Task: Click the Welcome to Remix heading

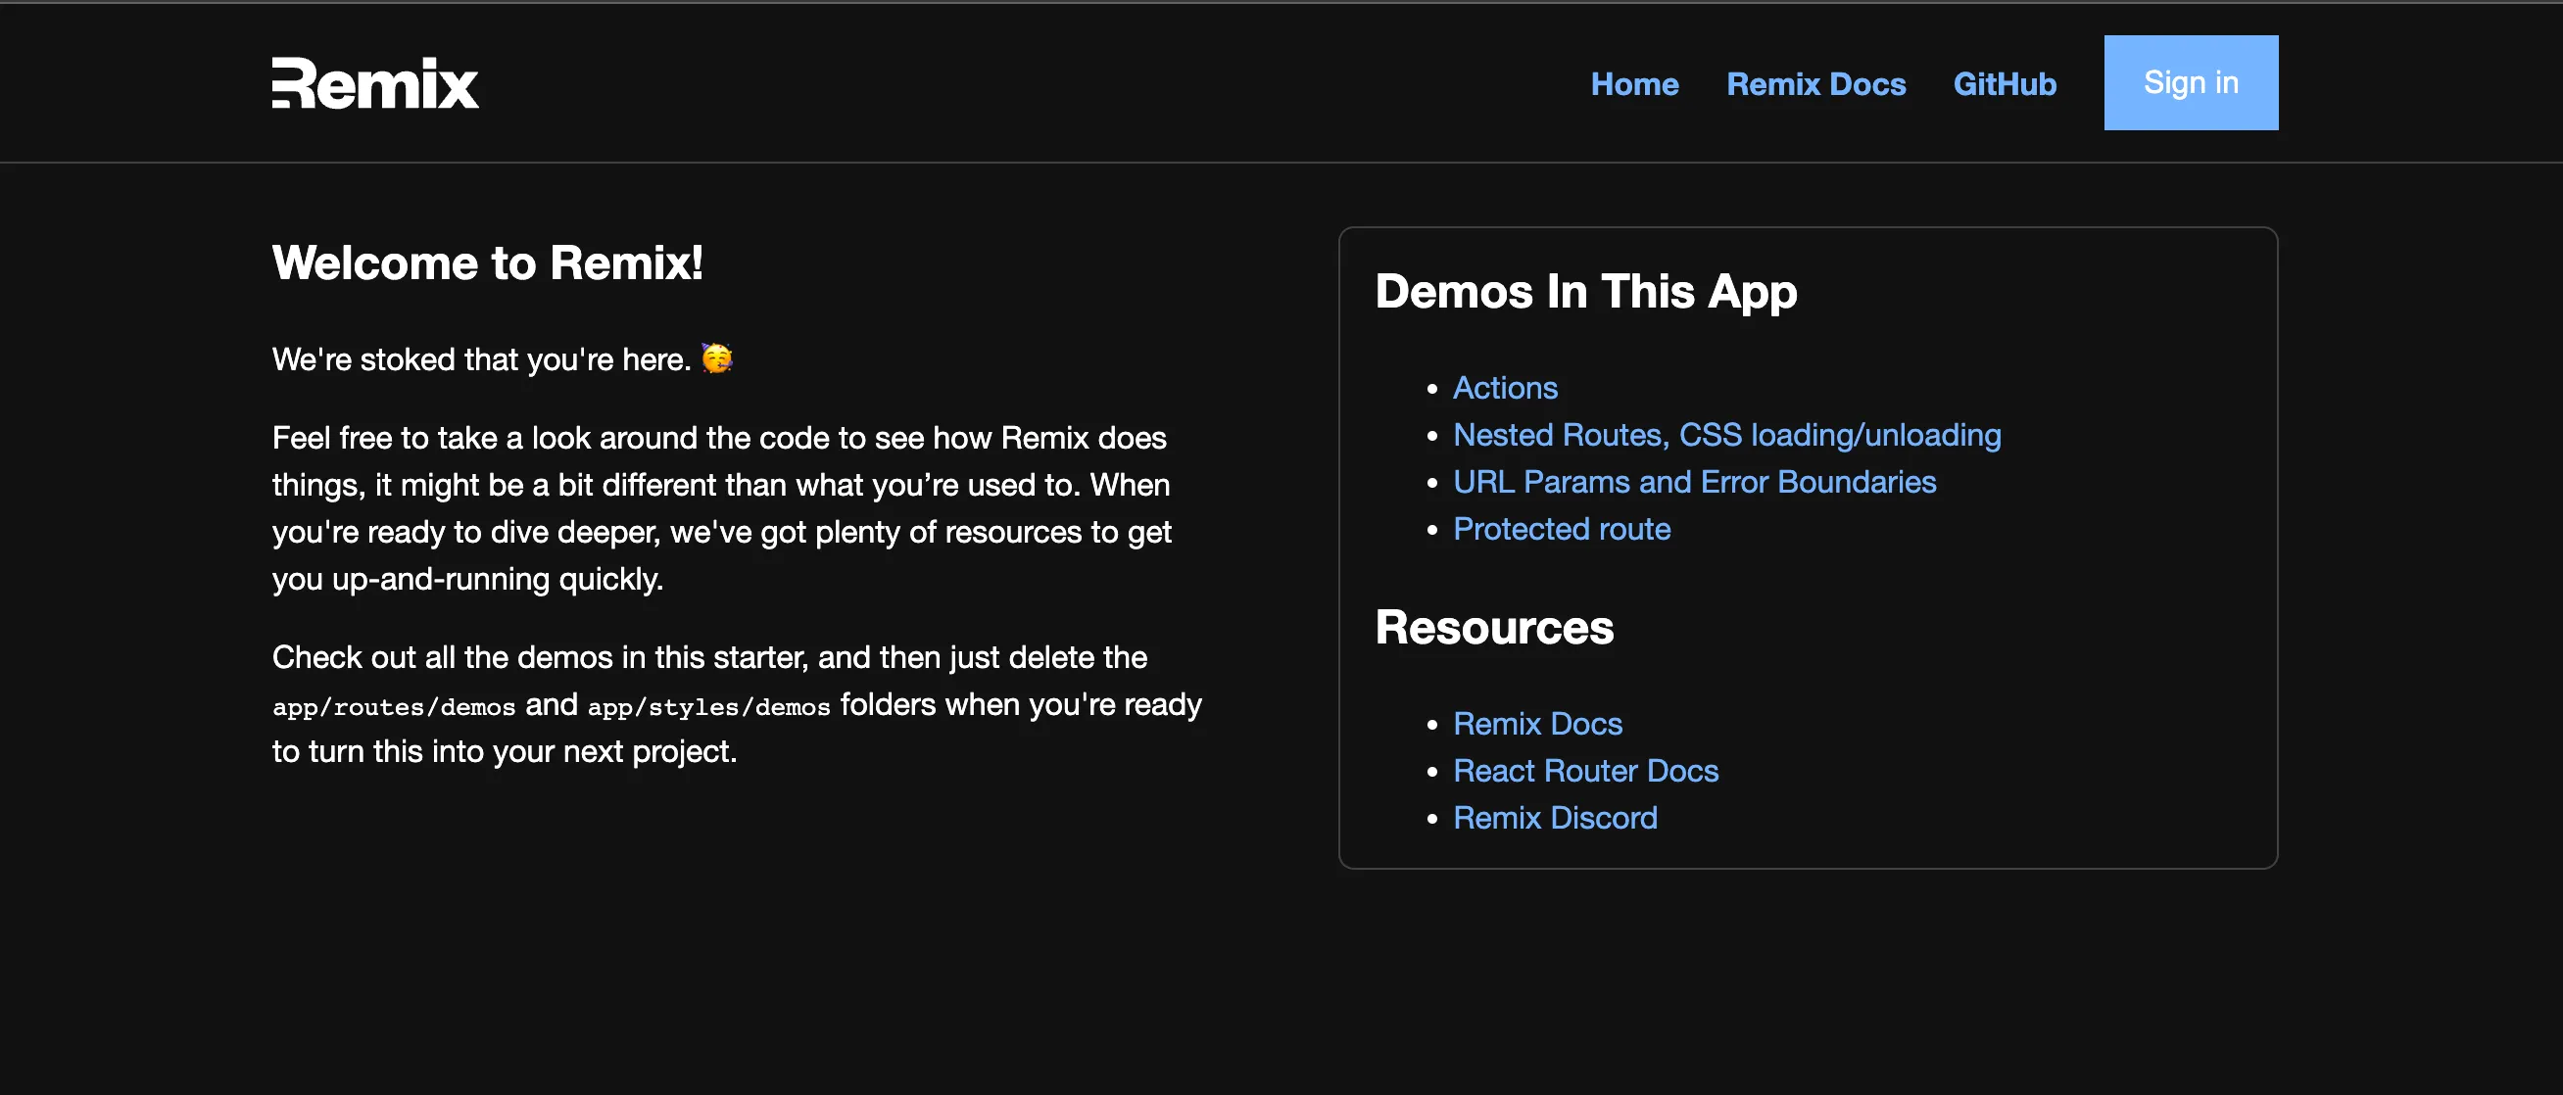Action: (487, 262)
